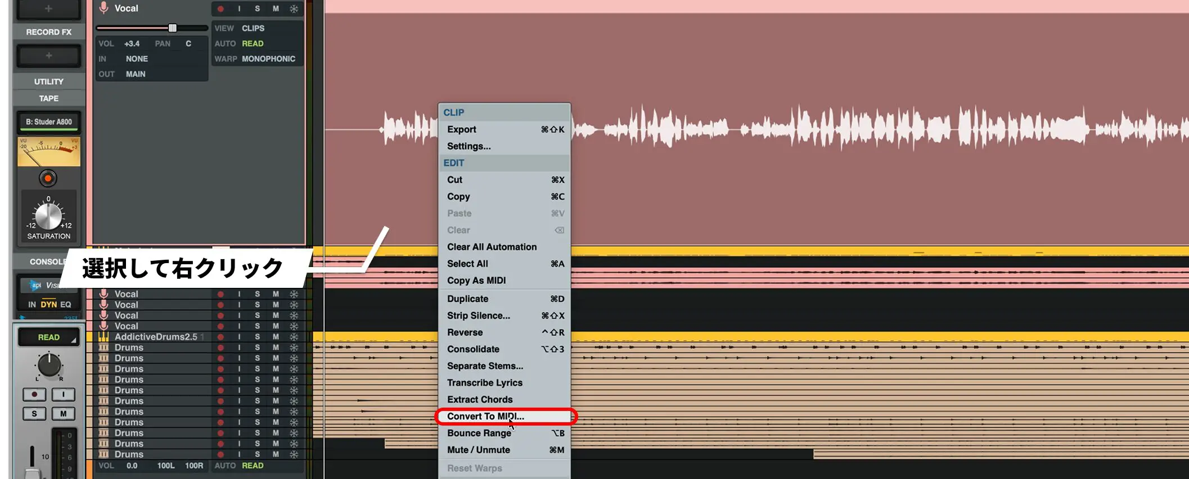
Task: Mute the top Vocal track
Action: click(276, 9)
